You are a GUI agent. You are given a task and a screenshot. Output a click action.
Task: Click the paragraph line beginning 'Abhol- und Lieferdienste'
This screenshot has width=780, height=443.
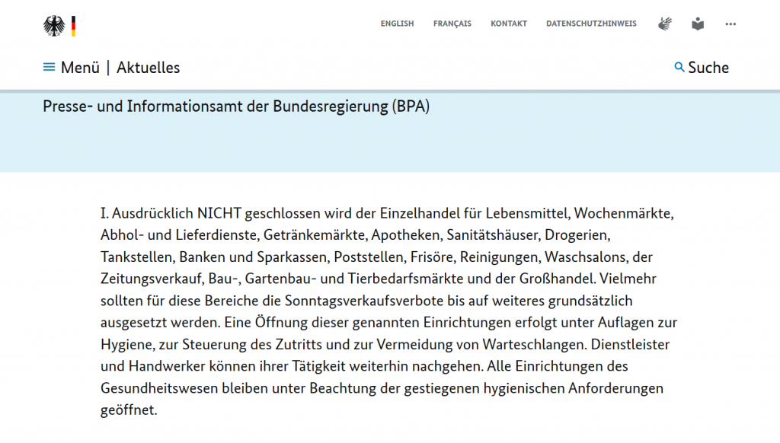point(355,234)
